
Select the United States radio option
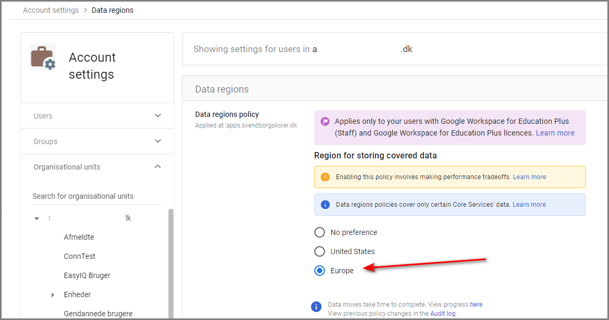(x=319, y=251)
